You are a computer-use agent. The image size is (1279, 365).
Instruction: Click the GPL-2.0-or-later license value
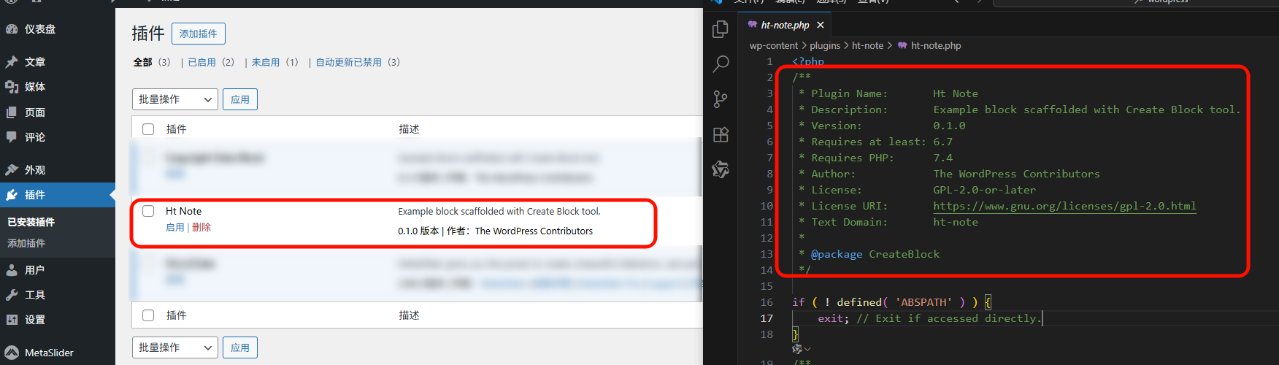pos(984,190)
